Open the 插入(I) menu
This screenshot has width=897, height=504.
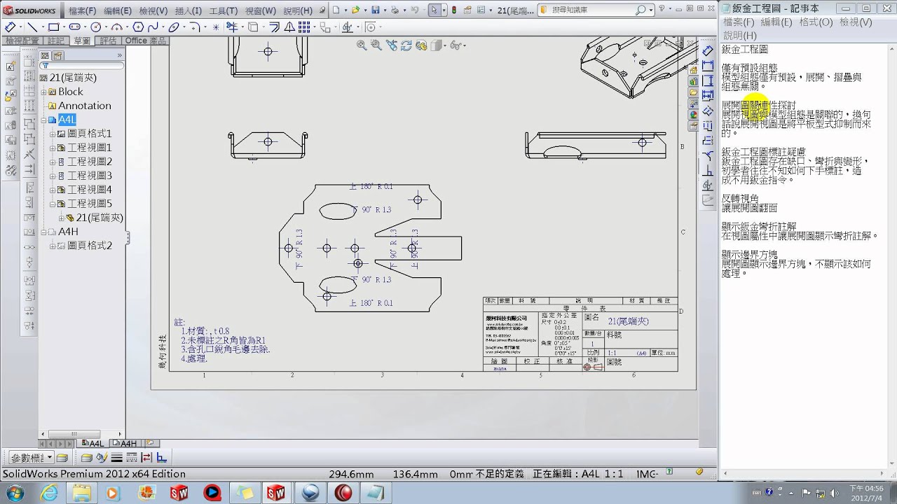[x=188, y=10]
